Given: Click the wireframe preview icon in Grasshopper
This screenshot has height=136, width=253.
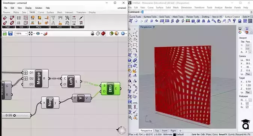Looking at the screenshot, I should [x=98, y=34].
